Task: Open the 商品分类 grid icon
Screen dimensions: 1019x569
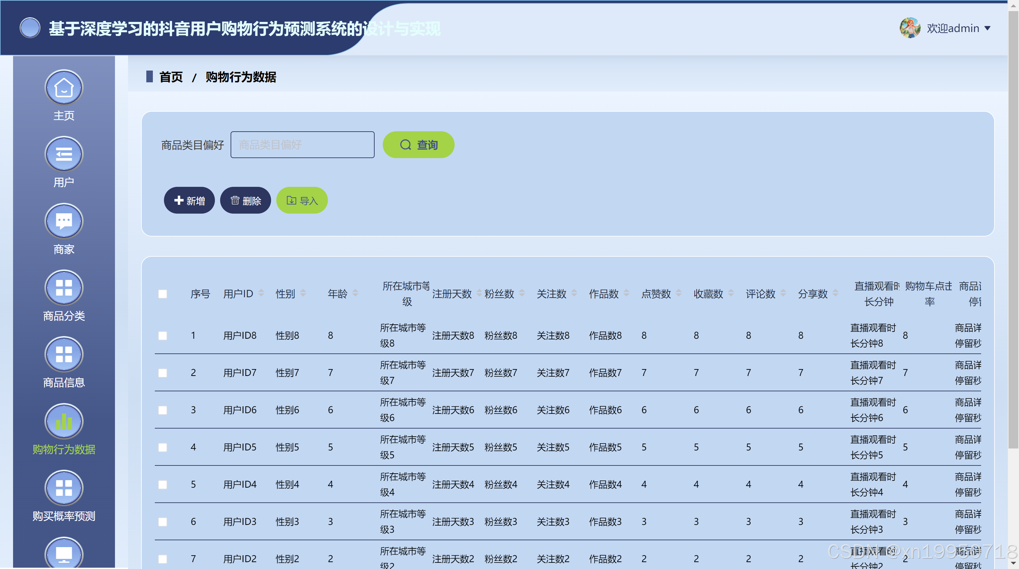Action: click(64, 288)
